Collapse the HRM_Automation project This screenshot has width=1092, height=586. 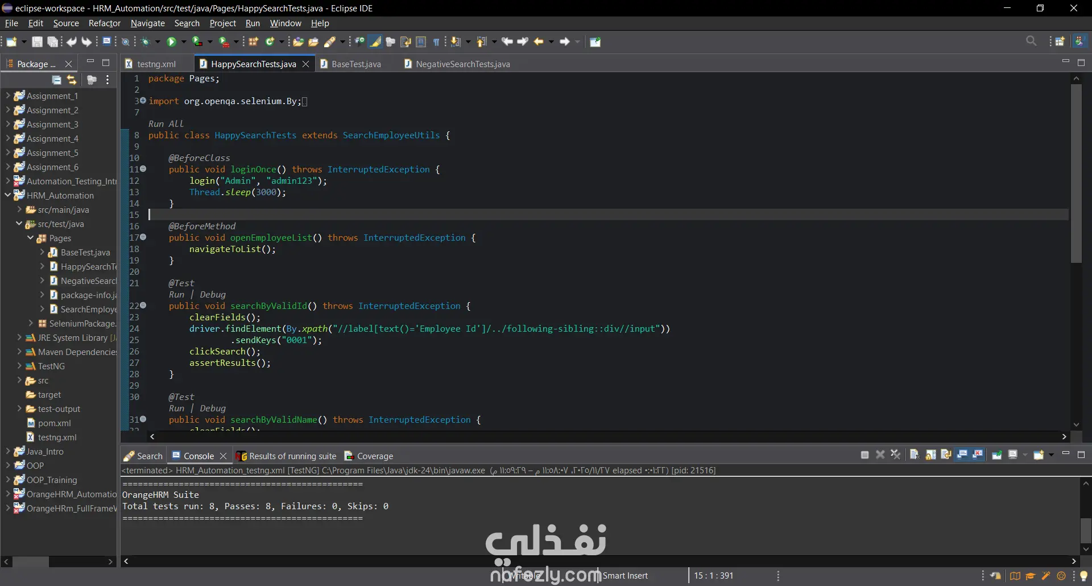pos(8,195)
